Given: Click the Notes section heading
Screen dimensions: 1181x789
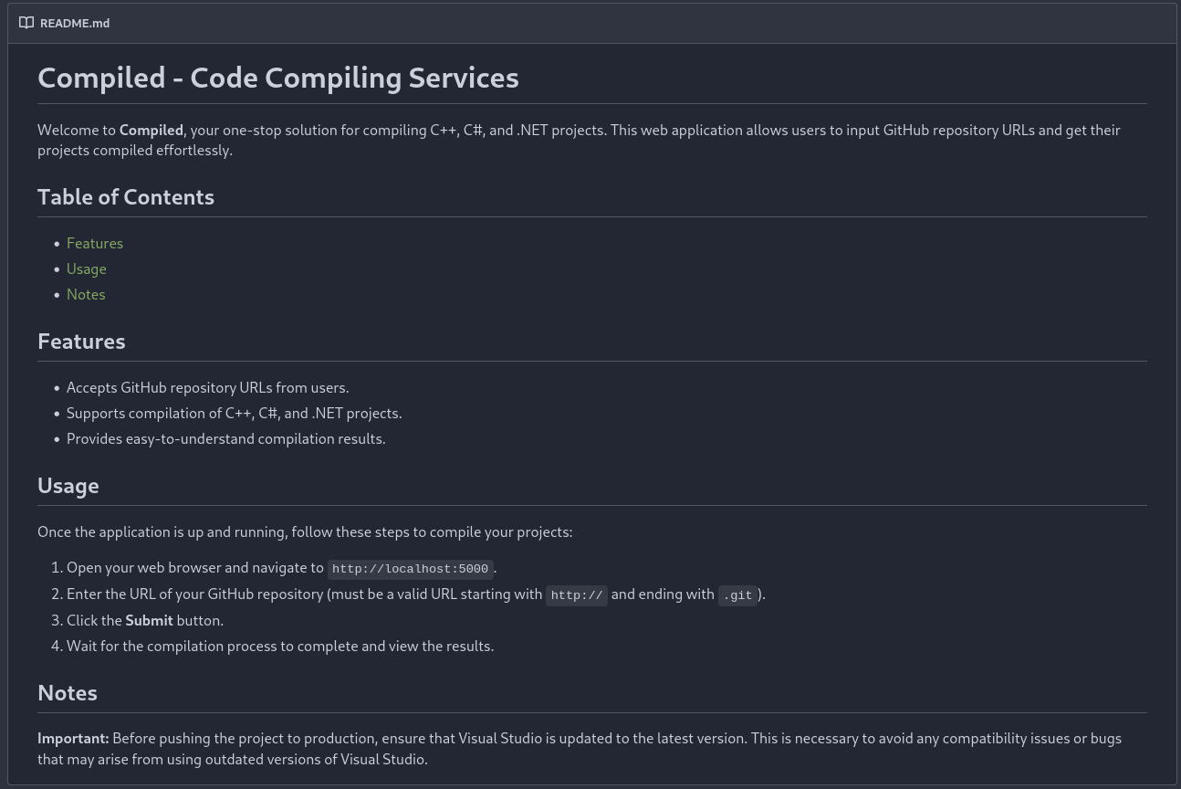Looking at the screenshot, I should click(68, 692).
